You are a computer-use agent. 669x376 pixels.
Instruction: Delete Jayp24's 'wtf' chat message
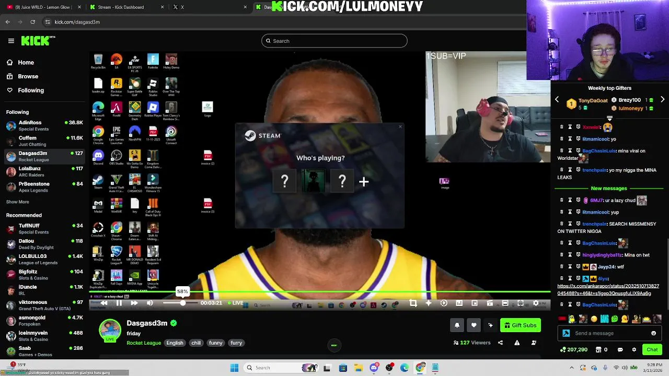point(562,267)
